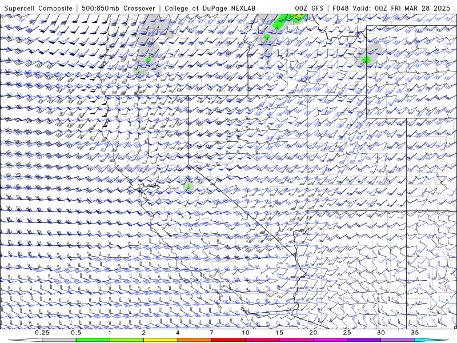This screenshot has width=457, height=343.
Task: Click the '0.25' legend value
Action: click(x=42, y=333)
